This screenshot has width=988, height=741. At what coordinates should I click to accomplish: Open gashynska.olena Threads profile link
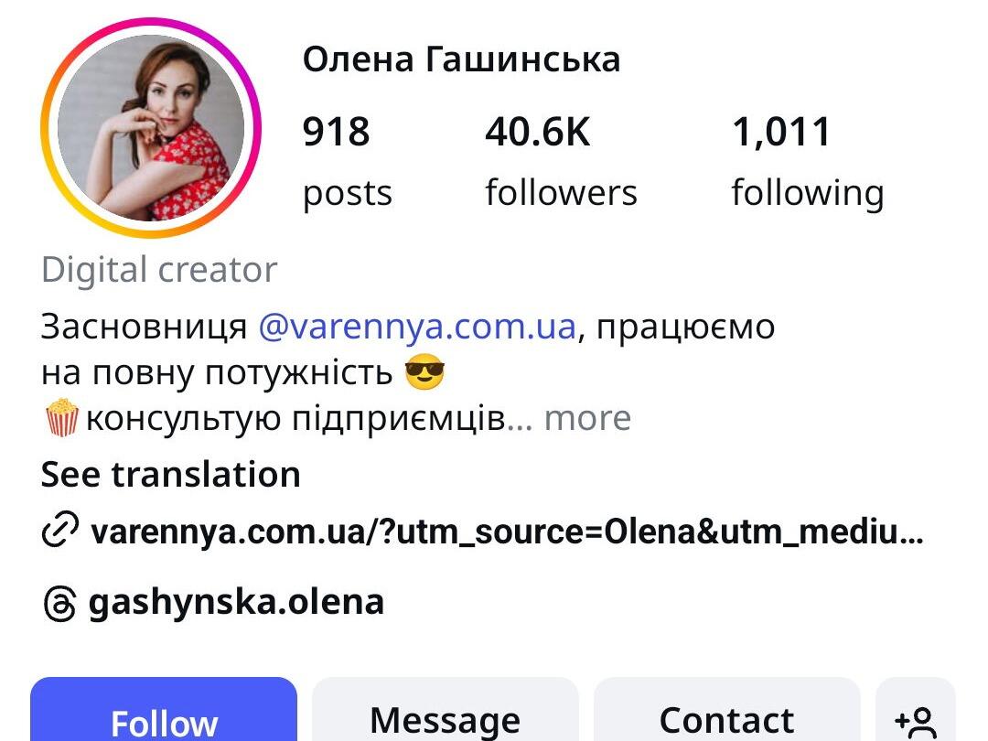pos(236,602)
